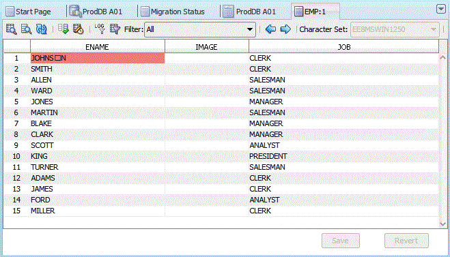450x257 pixels.
Task: Click the blue refresh arrows icon
Action: point(42,29)
